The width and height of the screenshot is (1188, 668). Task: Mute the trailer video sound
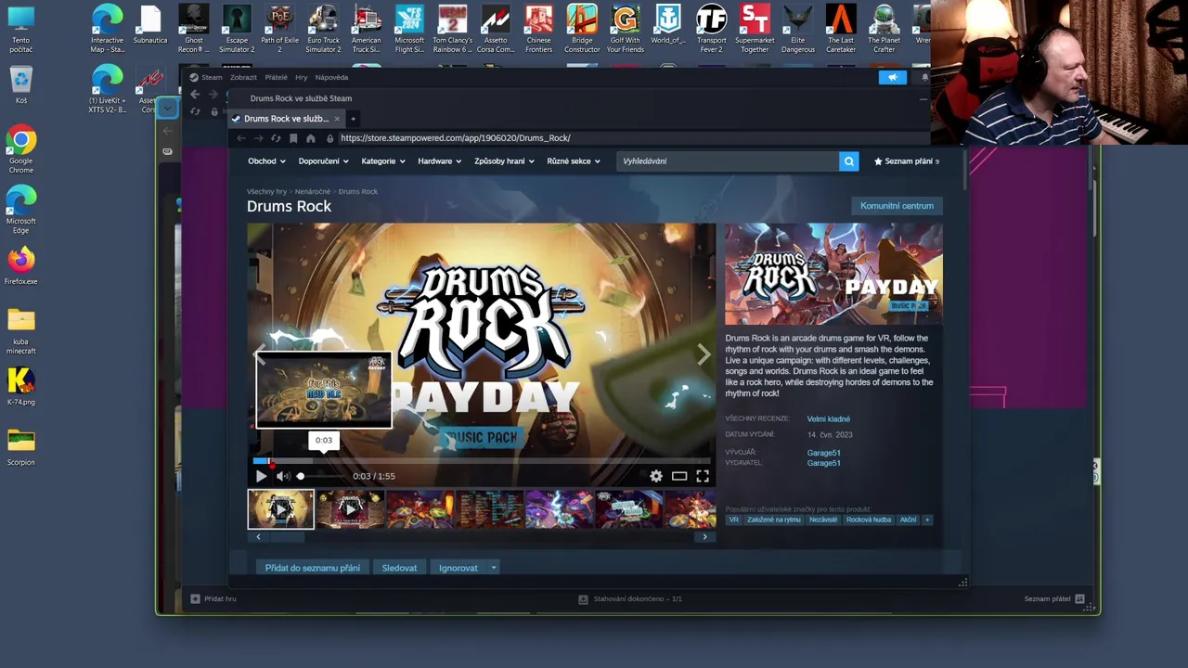[x=283, y=476]
